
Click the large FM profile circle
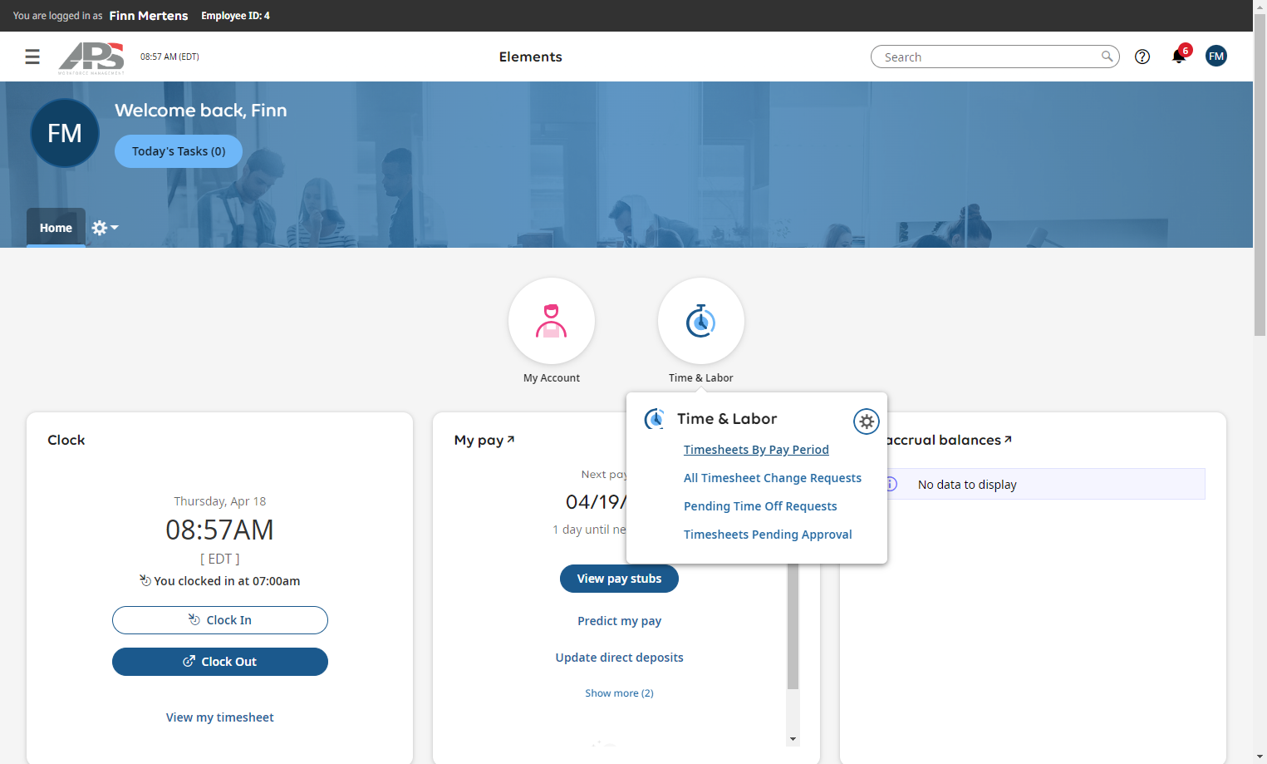coord(65,133)
